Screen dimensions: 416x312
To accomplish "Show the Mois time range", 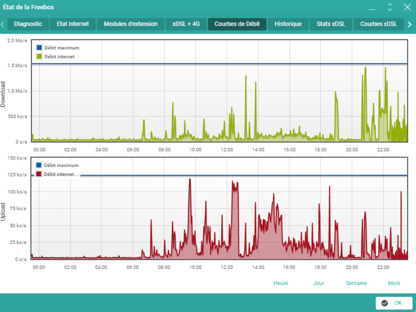I will [x=394, y=283].
